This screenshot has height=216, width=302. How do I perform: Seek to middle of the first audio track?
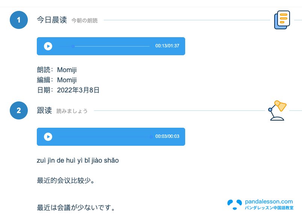(104, 46)
